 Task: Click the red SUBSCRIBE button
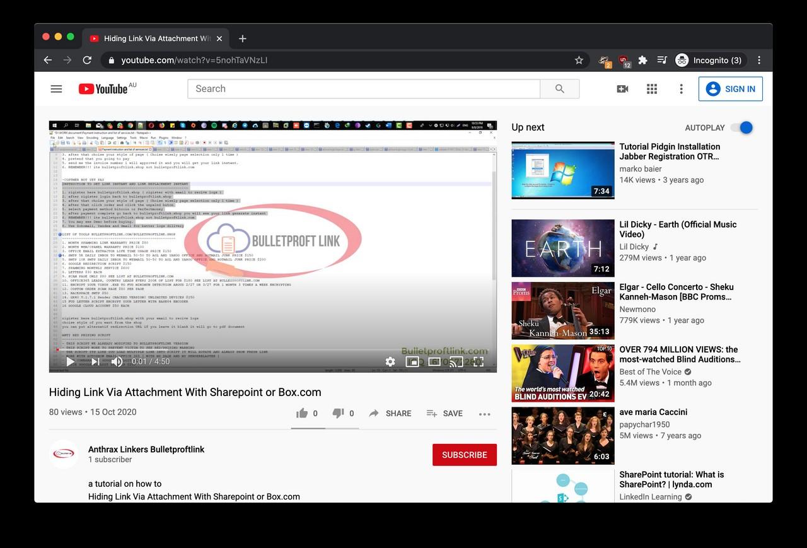pyautogui.click(x=465, y=455)
